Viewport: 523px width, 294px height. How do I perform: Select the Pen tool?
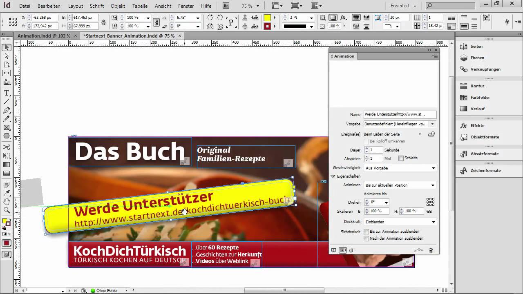7,111
